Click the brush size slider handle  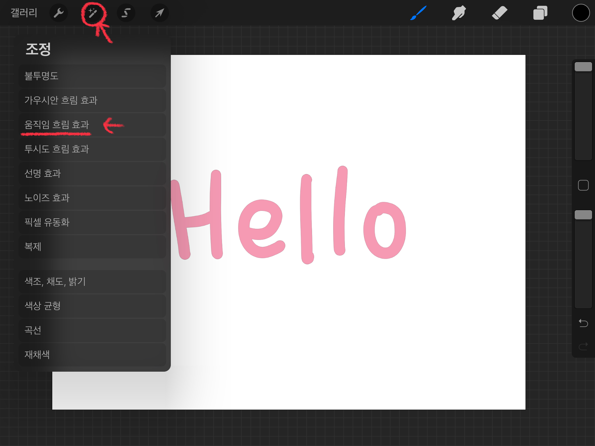(583, 67)
